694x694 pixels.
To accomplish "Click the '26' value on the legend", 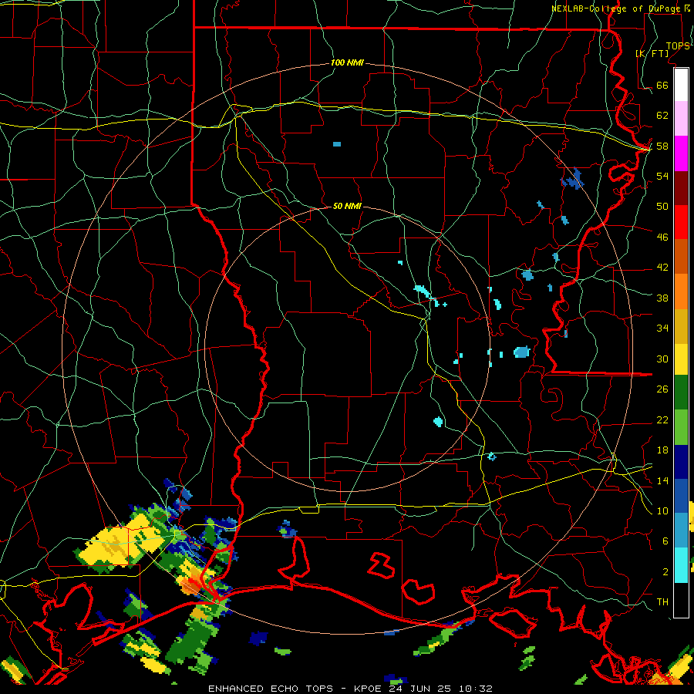I will (662, 389).
